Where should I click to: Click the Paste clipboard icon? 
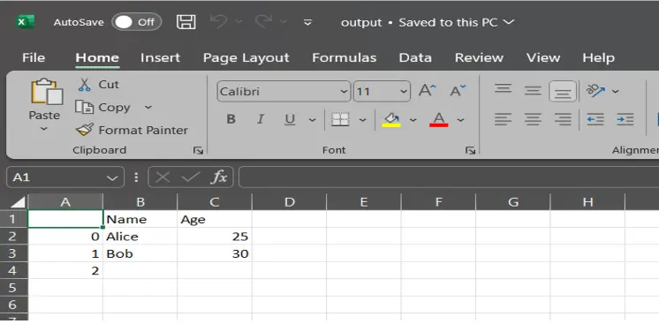coord(46,92)
